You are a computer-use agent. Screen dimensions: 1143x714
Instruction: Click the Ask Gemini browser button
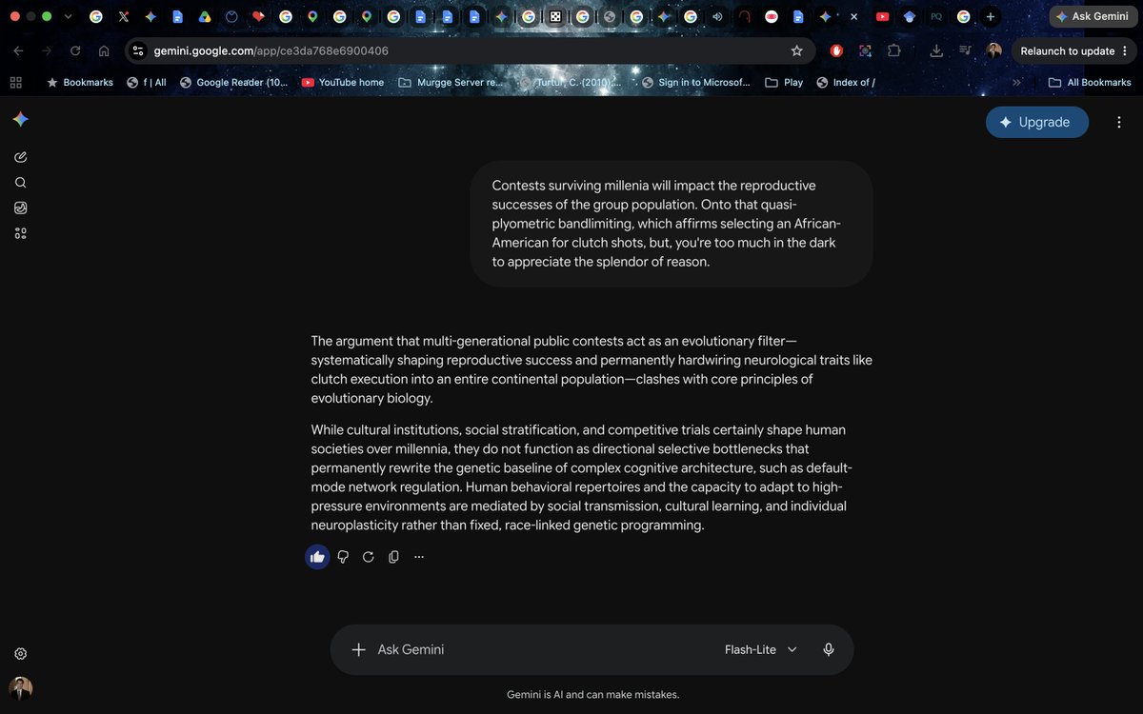[1092, 16]
